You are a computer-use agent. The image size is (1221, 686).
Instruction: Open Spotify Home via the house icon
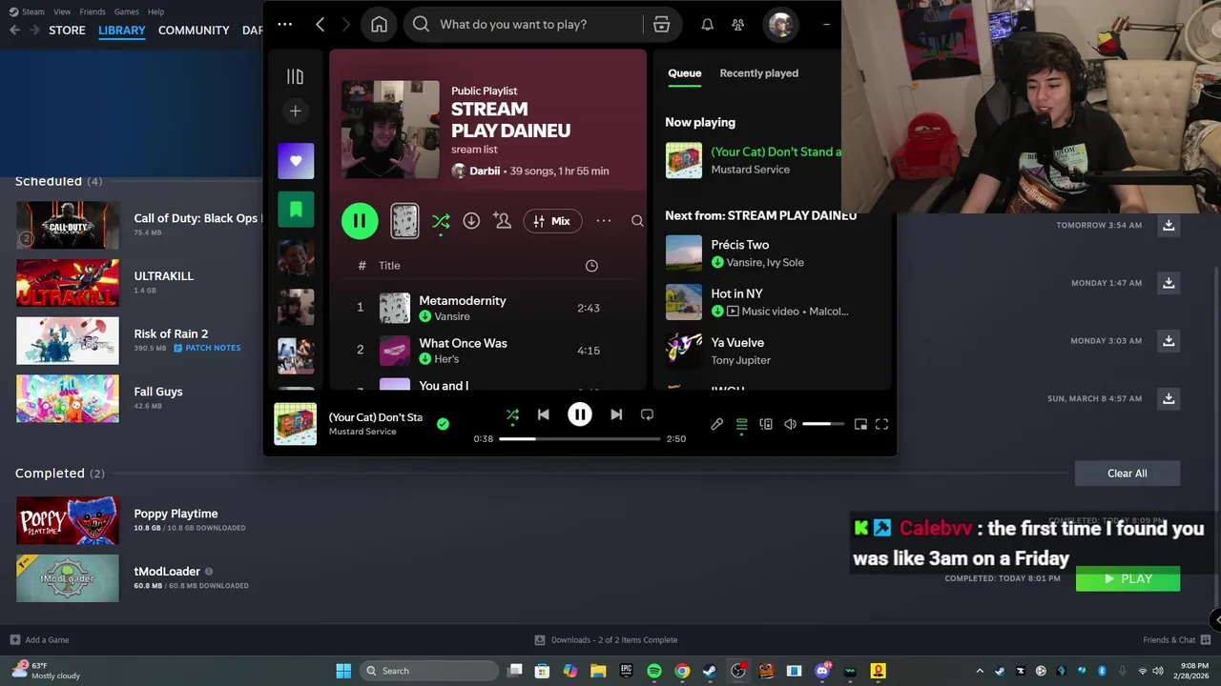(x=379, y=25)
